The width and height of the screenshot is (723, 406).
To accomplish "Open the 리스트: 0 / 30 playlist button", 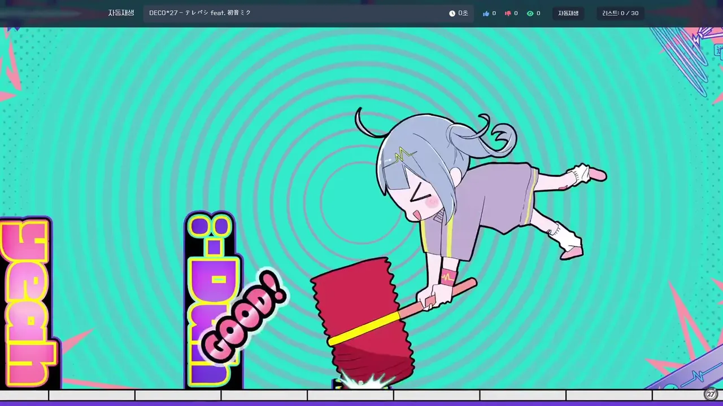I will 620,14.
